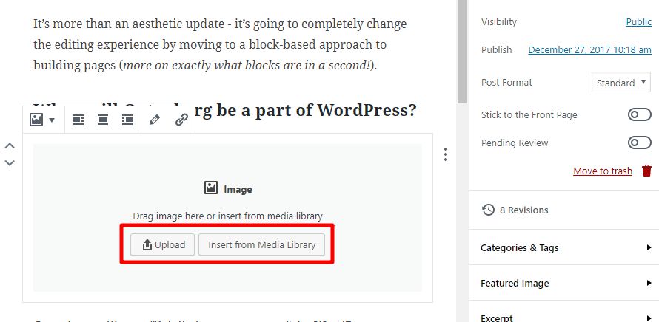659x322 pixels.
Task: Click the link icon in block toolbar
Action: [181, 120]
